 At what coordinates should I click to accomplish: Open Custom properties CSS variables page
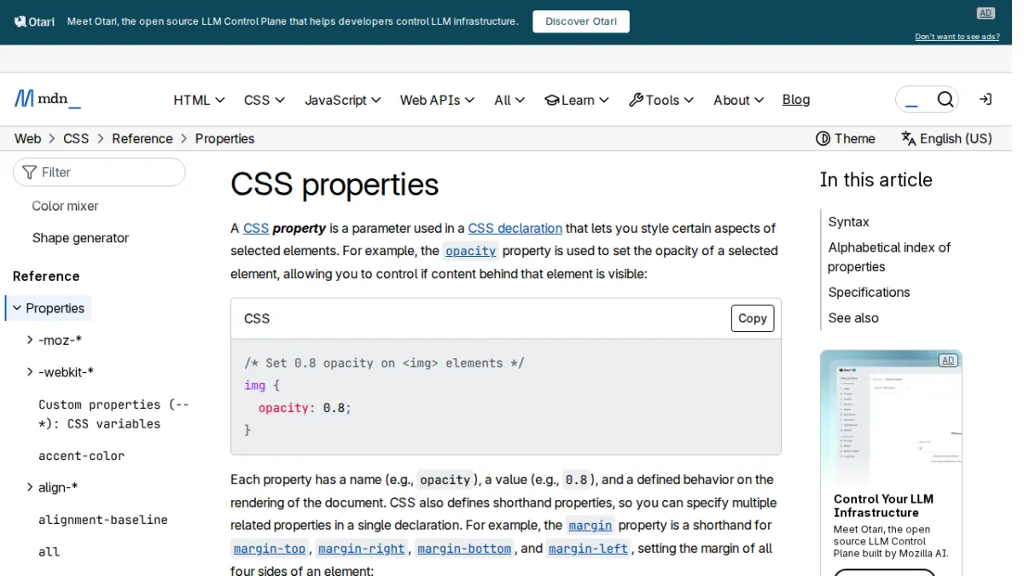point(114,414)
